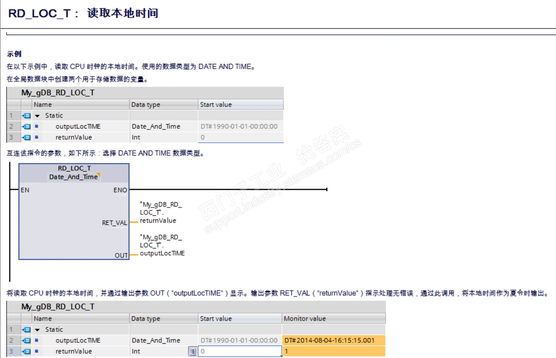Select the returnValue name cell in the first DB table
The width and height of the screenshot is (556, 358).
click(x=74, y=137)
